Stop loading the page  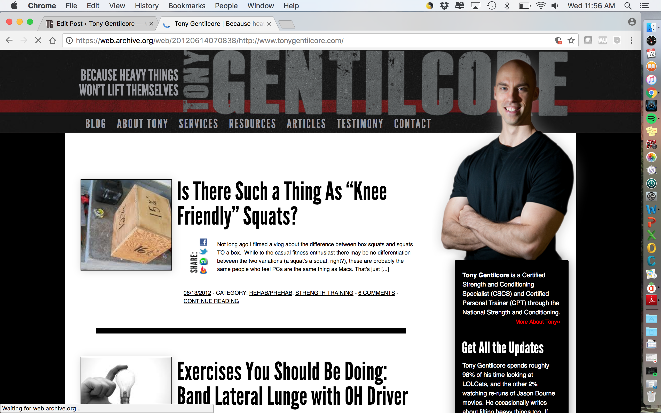(38, 41)
